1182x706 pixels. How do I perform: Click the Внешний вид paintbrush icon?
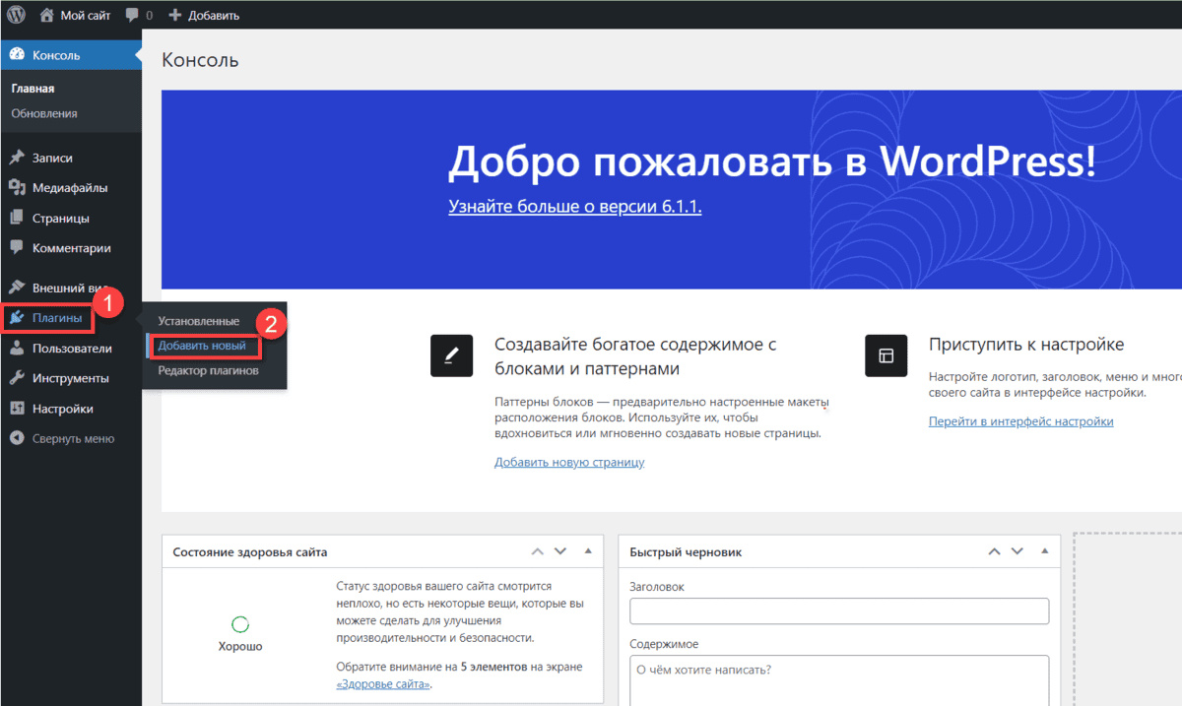pos(17,288)
